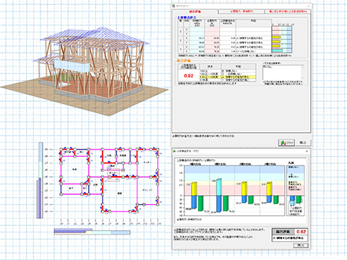Click the horizontal gauge bar below the floor plan

pos(92,231)
